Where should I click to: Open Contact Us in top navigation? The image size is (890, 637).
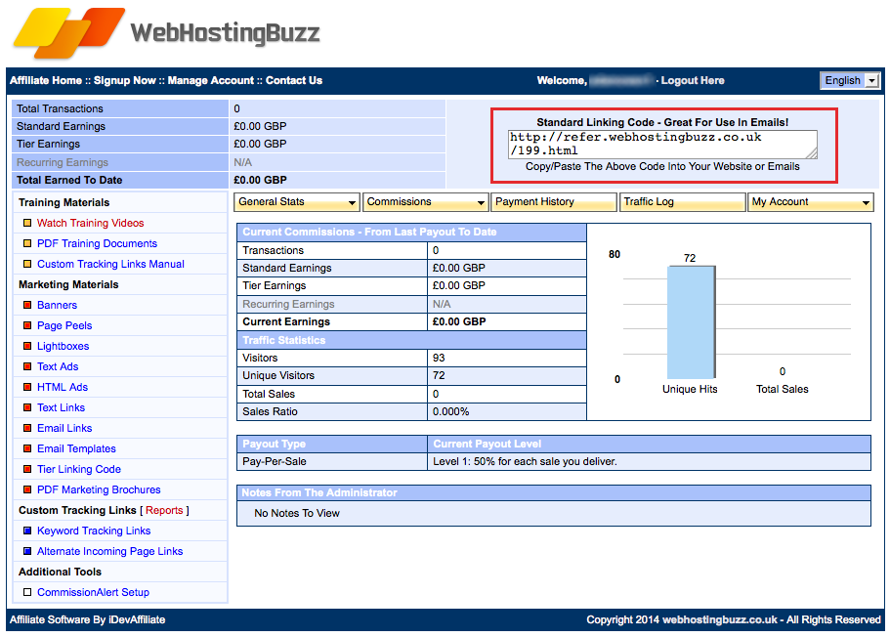pyautogui.click(x=294, y=81)
